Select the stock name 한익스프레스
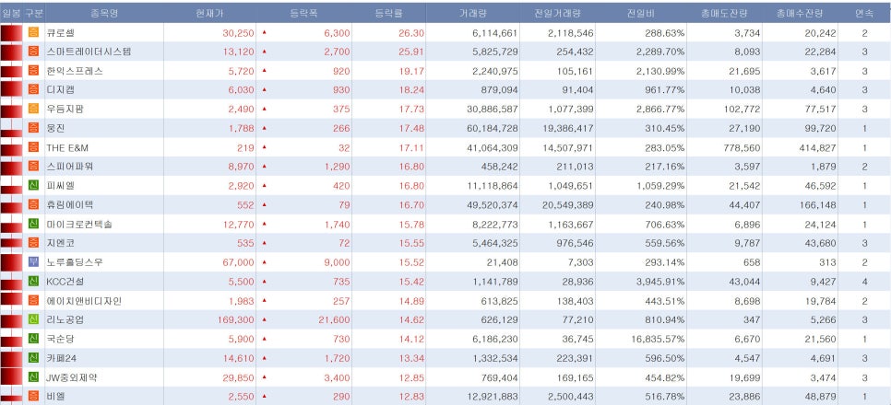 (75, 71)
